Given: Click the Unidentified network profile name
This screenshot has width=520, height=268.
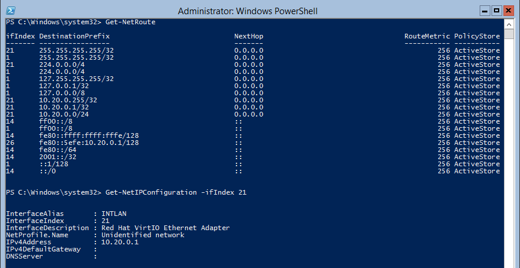Looking at the screenshot, I should coord(143,235).
